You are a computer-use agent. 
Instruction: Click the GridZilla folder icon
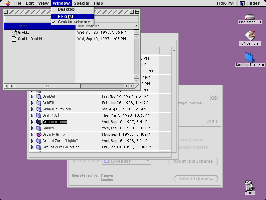(x=39, y=103)
